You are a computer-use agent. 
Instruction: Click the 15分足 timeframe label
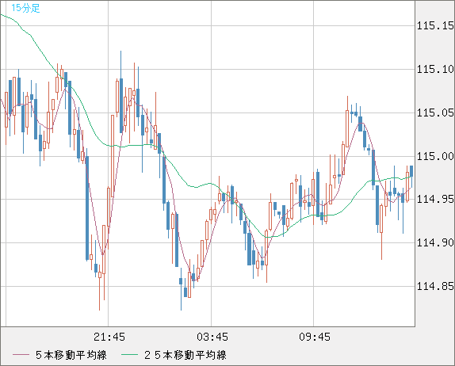click(25, 8)
